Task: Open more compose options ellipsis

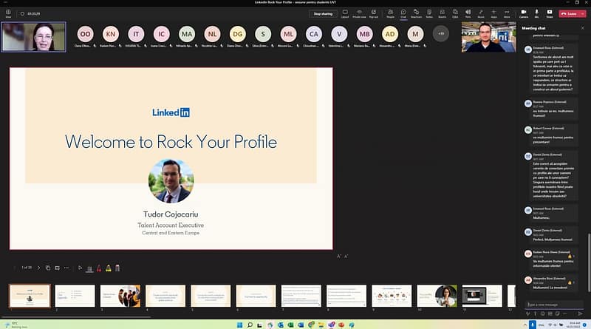Action: coord(565,313)
